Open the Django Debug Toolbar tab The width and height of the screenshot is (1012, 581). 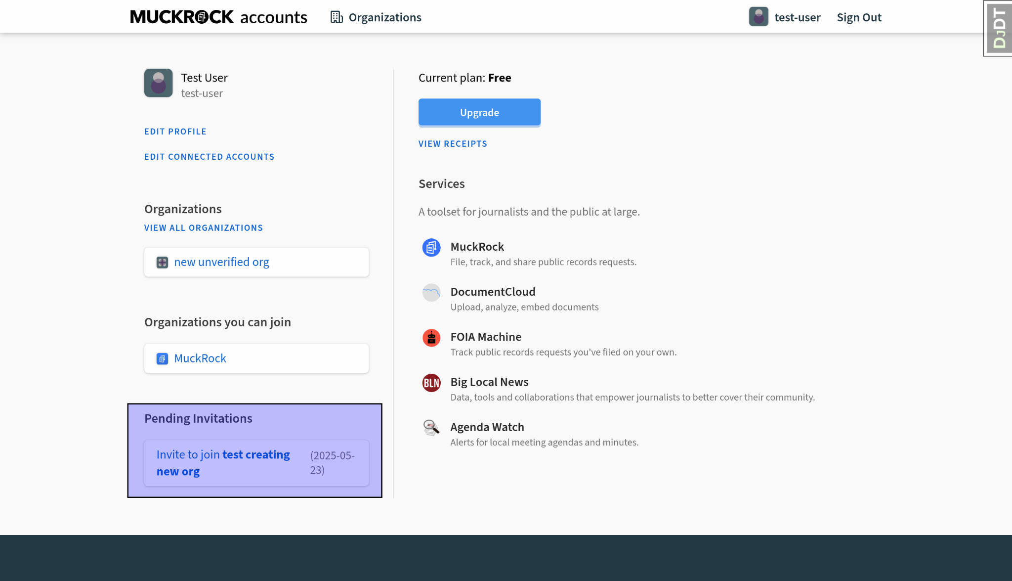998,28
